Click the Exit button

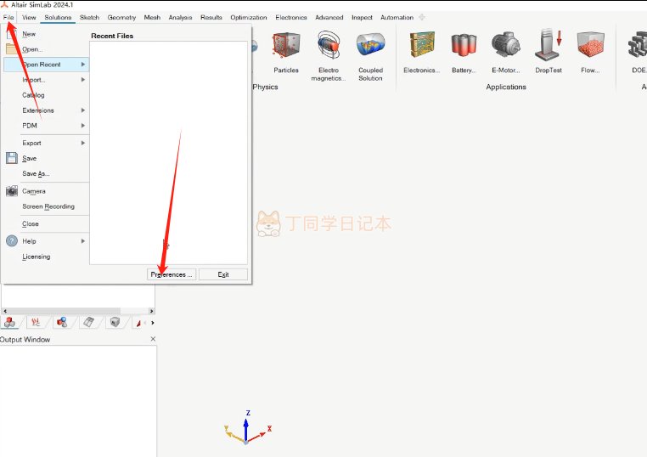pyautogui.click(x=223, y=274)
